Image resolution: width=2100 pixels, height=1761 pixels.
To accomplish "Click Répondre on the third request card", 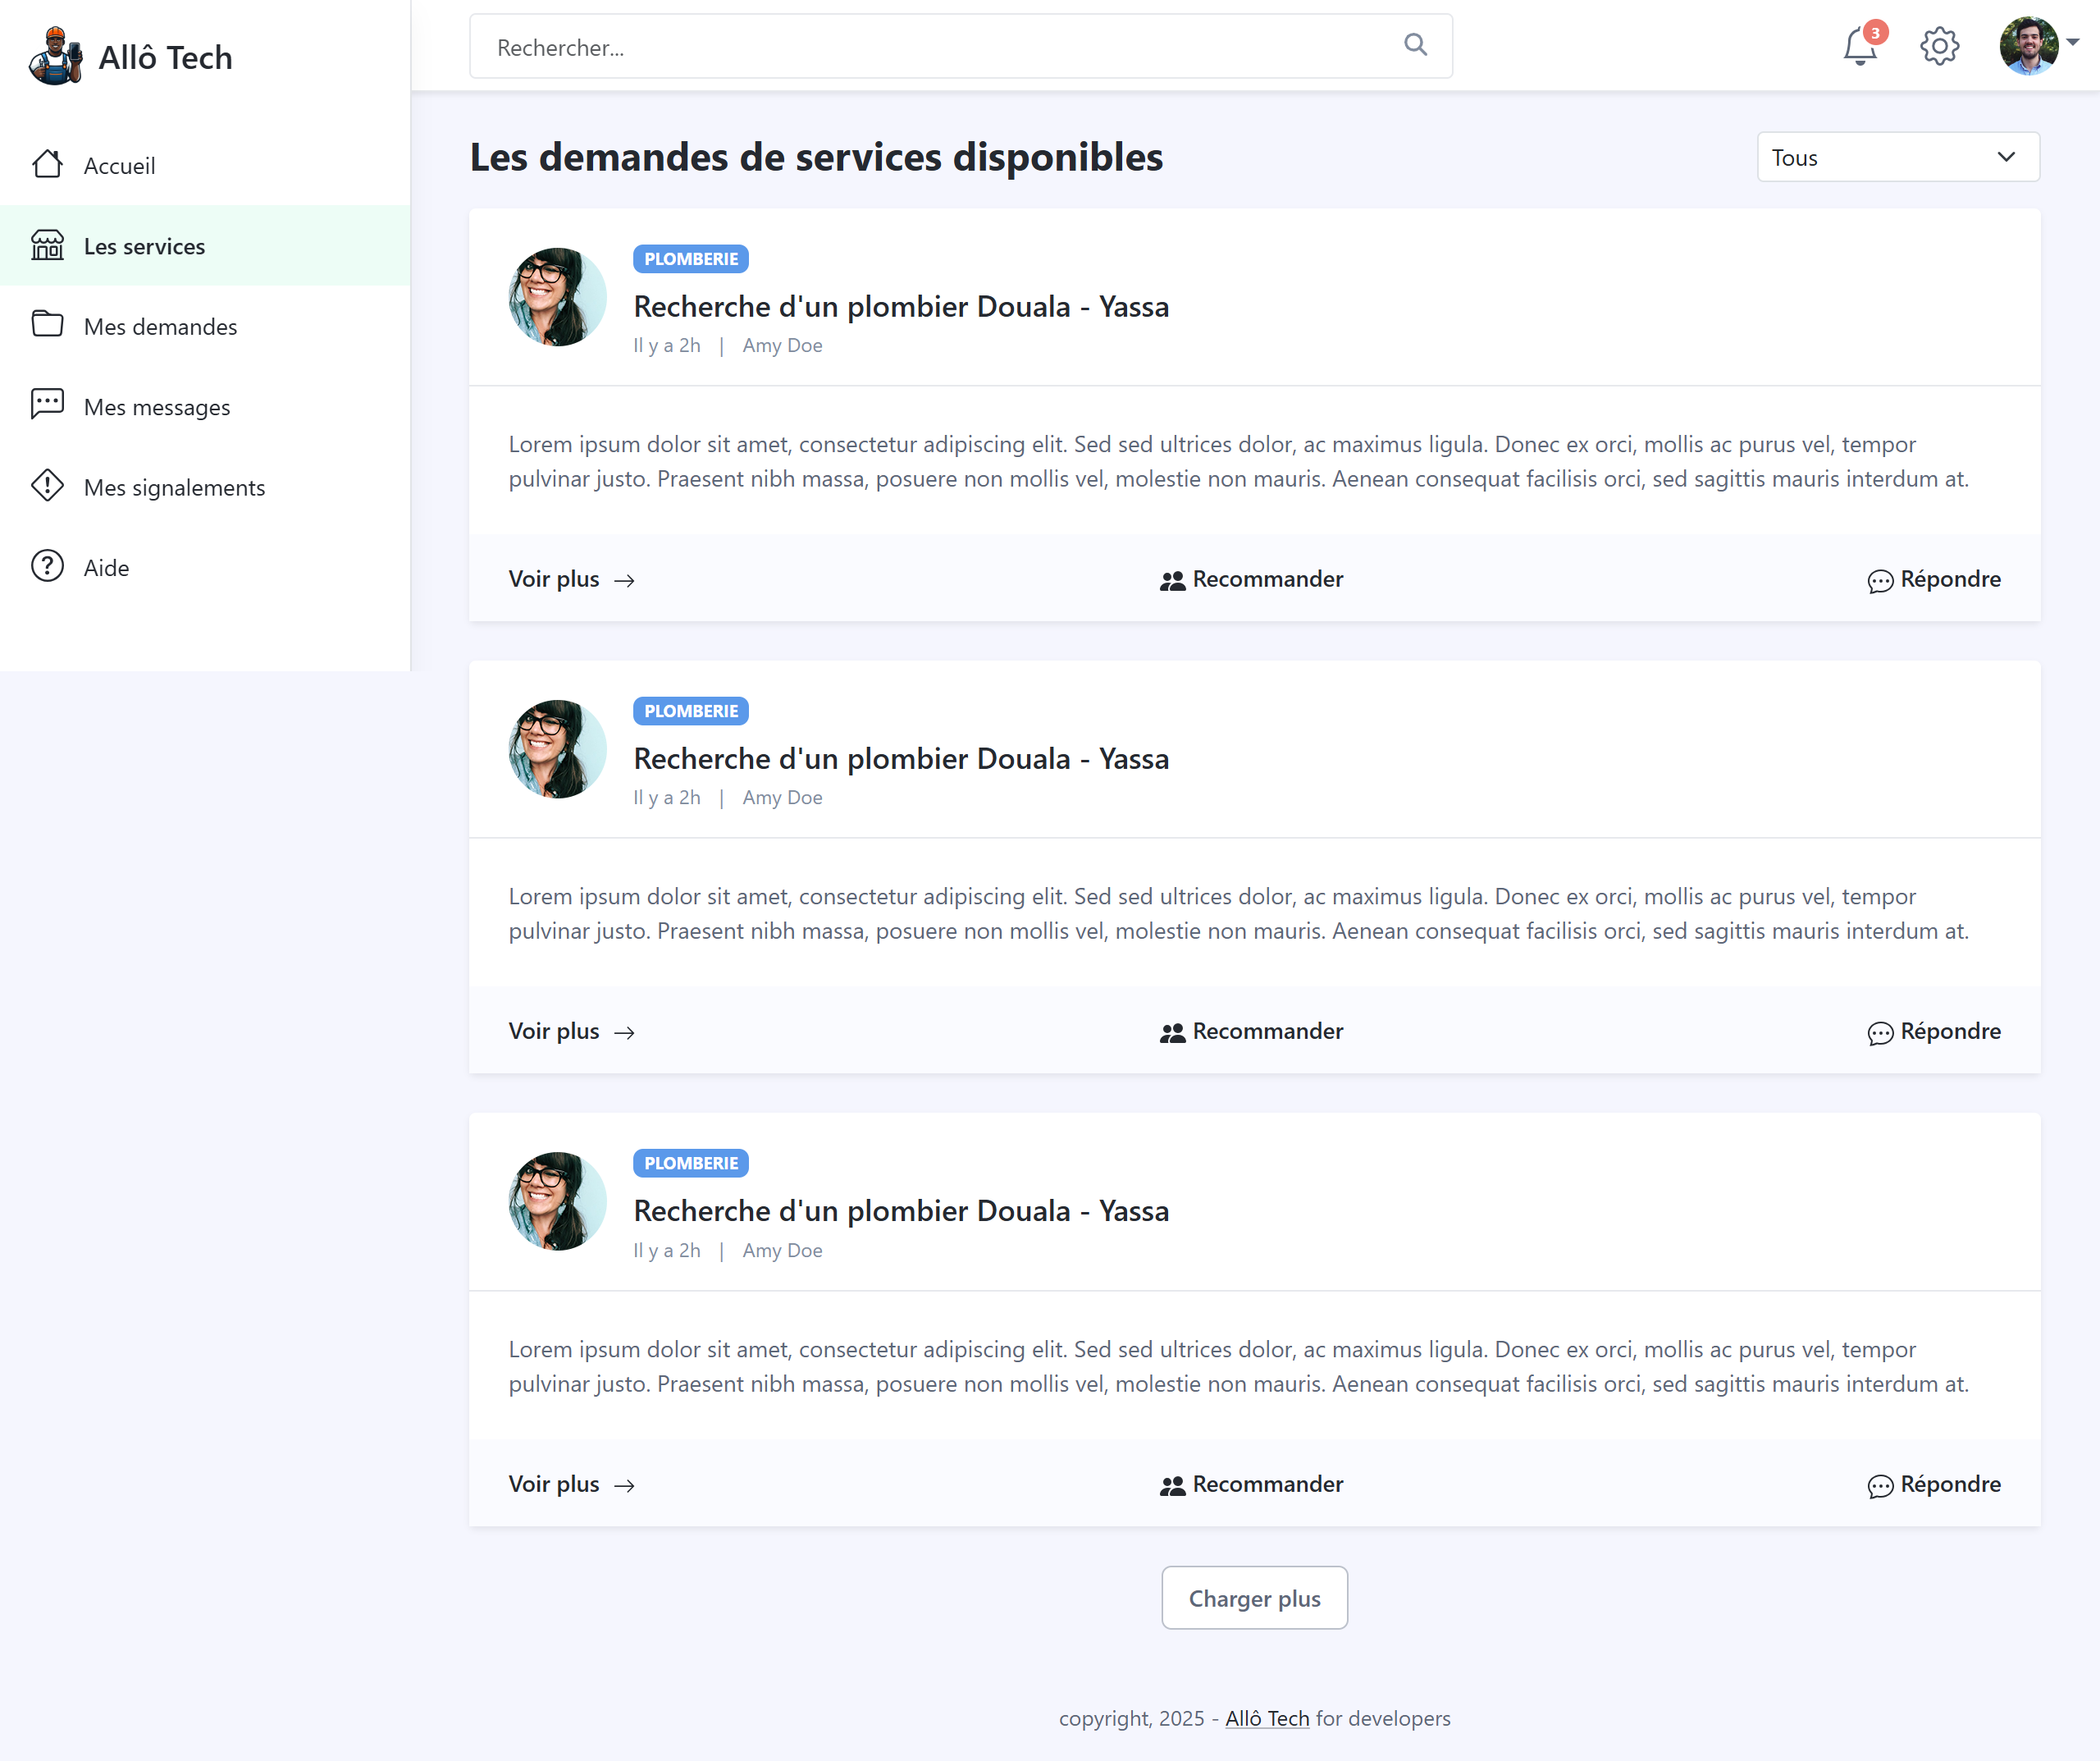I will pyautogui.click(x=1934, y=1484).
